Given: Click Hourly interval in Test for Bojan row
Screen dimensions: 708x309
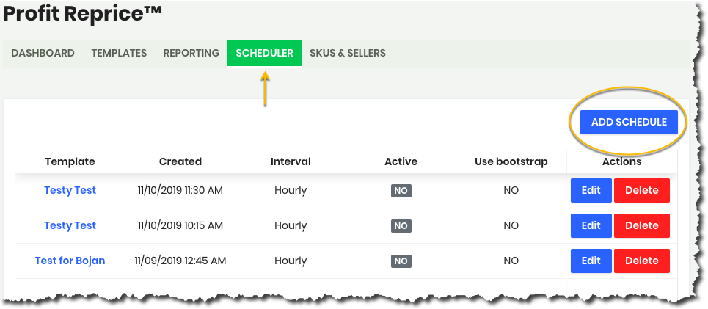Looking at the screenshot, I should coord(291,261).
